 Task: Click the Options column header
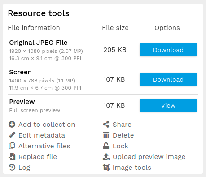pos(167,28)
